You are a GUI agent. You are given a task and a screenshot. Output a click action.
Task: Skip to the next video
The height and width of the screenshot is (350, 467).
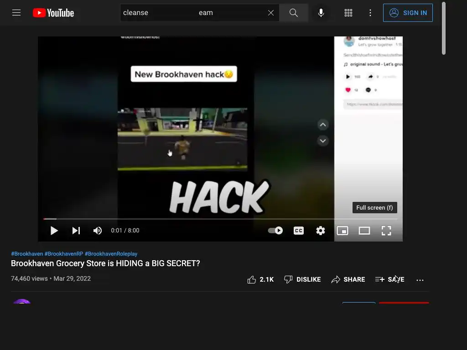[76, 231]
